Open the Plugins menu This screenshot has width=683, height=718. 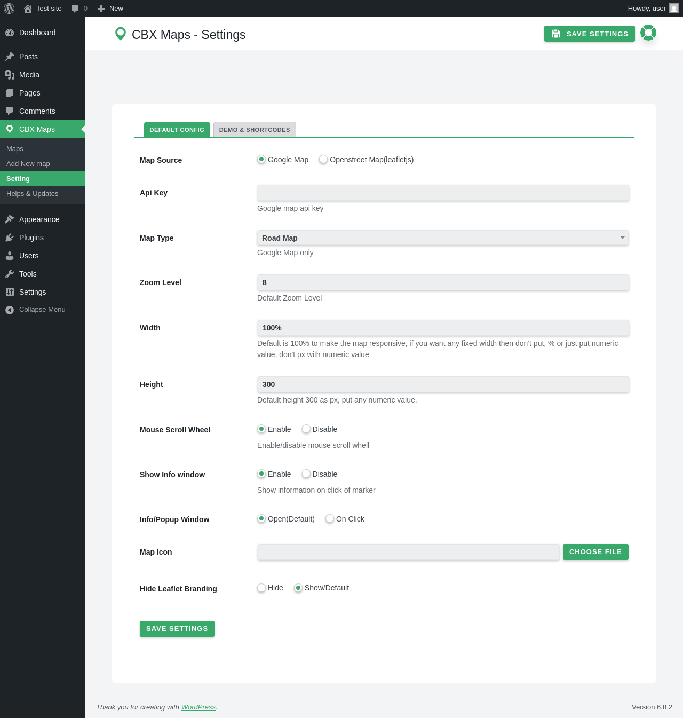click(43, 238)
